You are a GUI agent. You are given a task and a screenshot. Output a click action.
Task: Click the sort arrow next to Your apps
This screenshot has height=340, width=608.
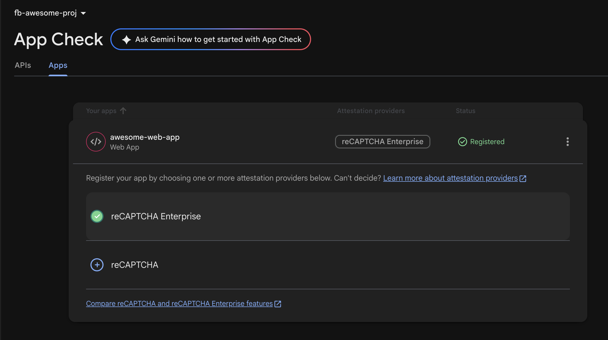point(123,111)
